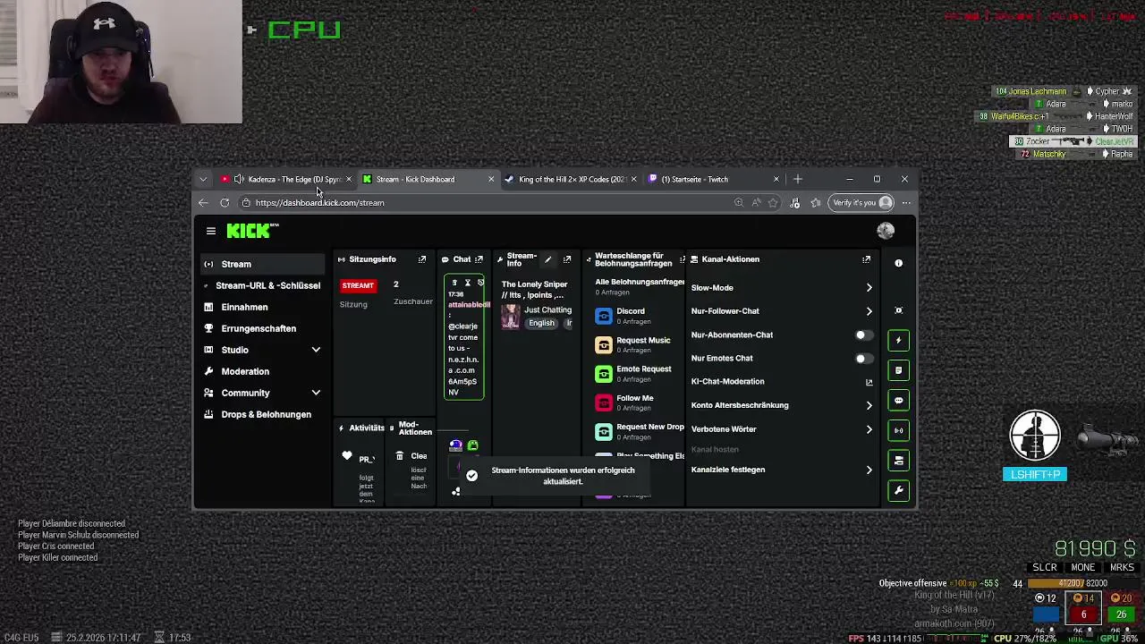1145x644 pixels.
Task: Click the Clear chat trash icon in Mod-Aktionen
Action: [x=400, y=456]
